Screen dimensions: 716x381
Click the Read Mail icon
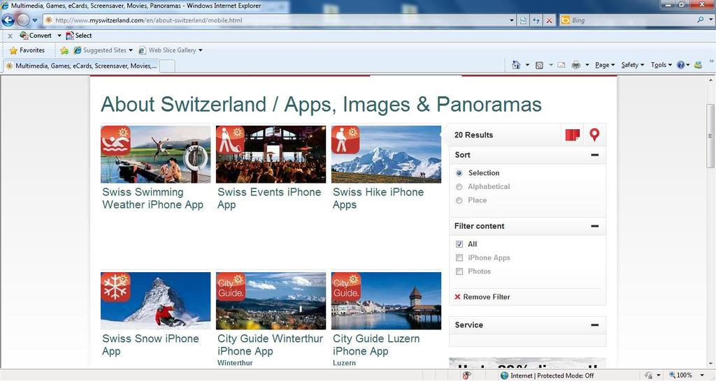561,65
